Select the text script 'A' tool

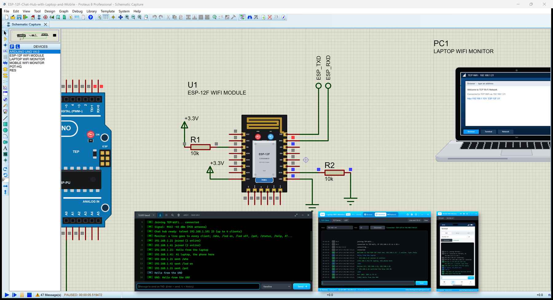coord(5,148)
